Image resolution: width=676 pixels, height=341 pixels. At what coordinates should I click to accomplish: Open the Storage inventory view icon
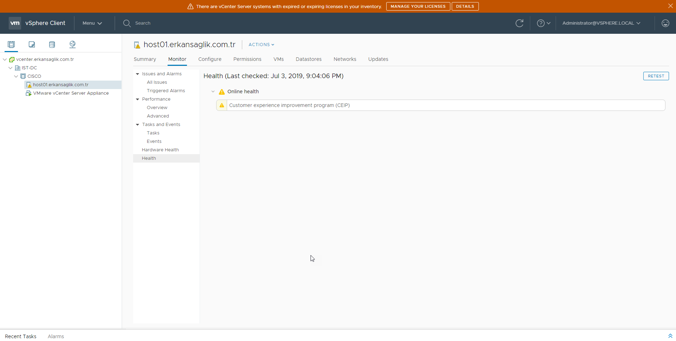52,44
